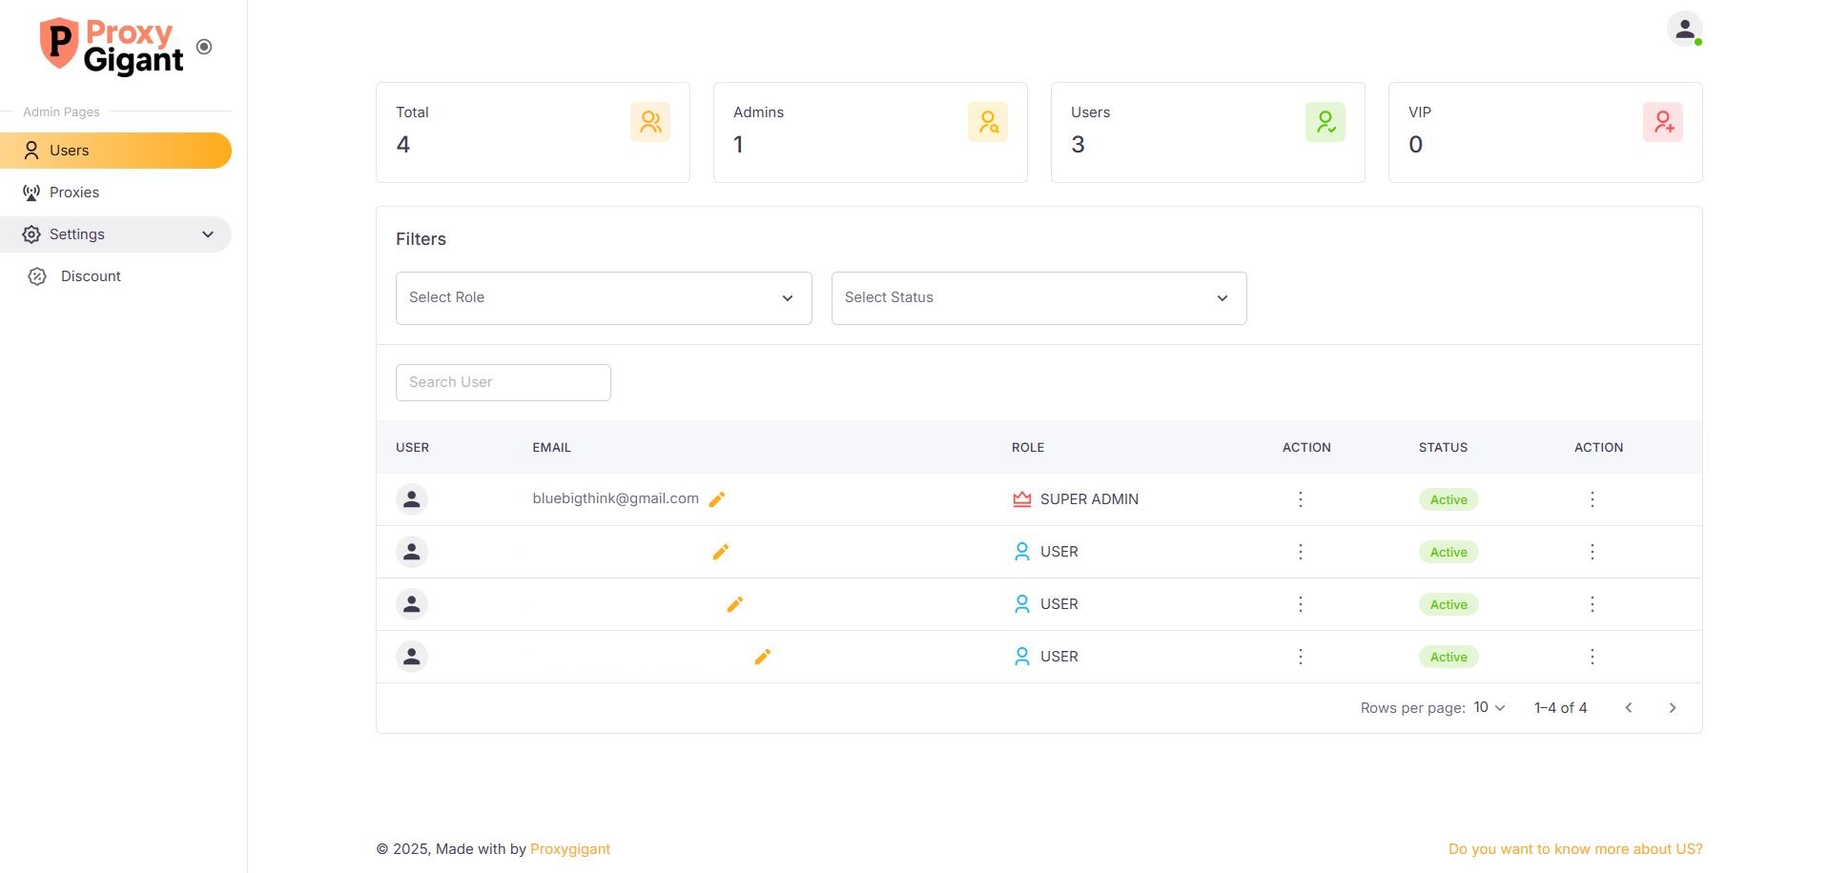Change rows per page dropdown
This screenshot has width=1829, height=873.
pyautogui.click(x=1489, y=707)
